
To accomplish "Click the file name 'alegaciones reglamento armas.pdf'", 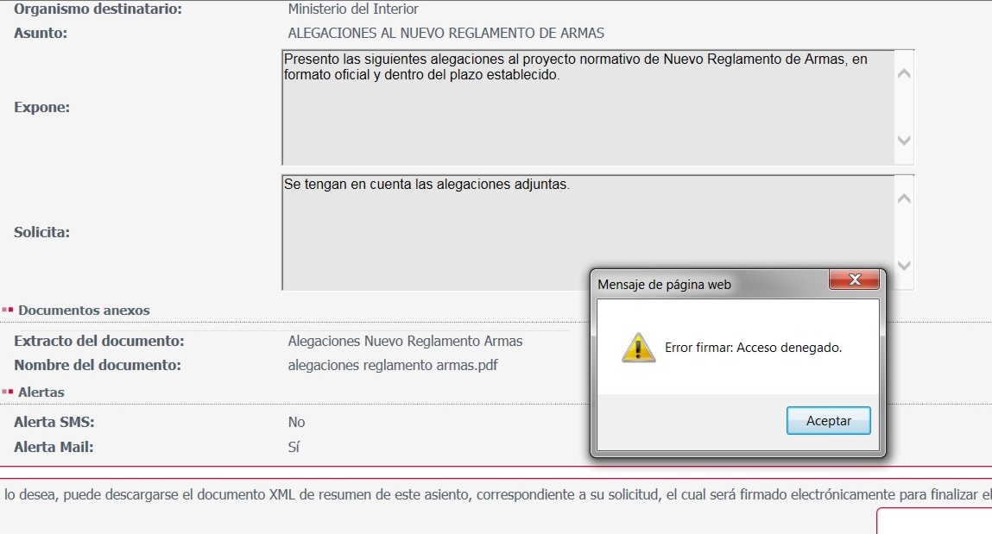I will pyautogui.click(x=393, y=365).
